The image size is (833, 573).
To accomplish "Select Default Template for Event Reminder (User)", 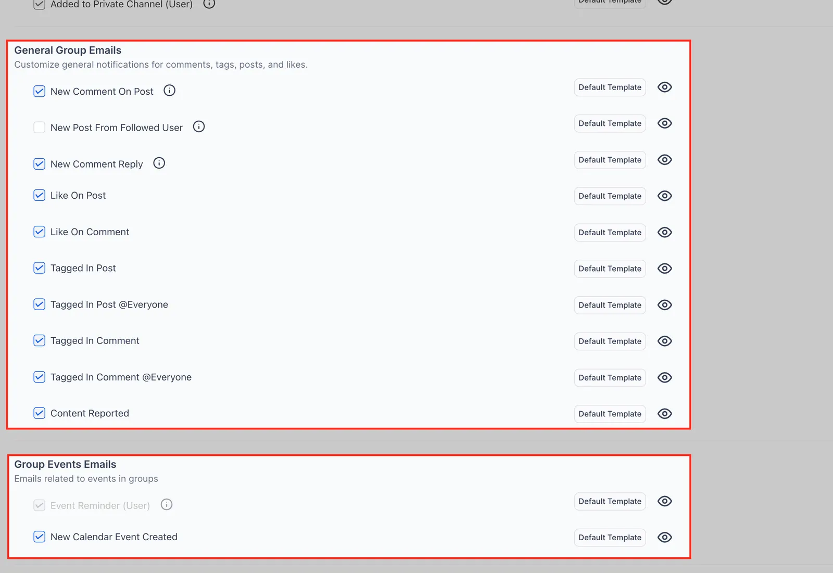I will pos(610,501).
